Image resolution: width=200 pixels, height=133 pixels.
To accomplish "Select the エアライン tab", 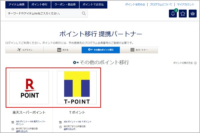I will pyautogui.click(x=24, y=50).
